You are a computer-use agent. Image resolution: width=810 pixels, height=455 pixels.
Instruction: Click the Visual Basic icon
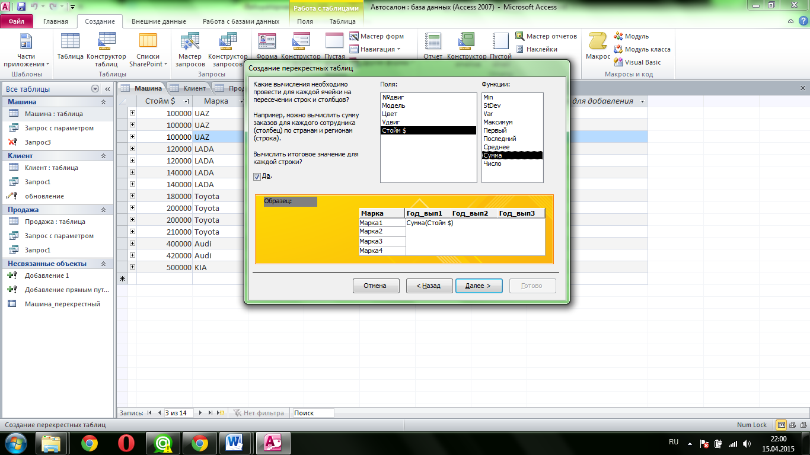(x=637, y=62)
